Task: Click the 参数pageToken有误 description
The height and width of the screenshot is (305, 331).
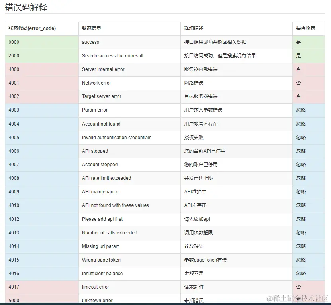Action: pyautogui.click(x=206, y=260)
